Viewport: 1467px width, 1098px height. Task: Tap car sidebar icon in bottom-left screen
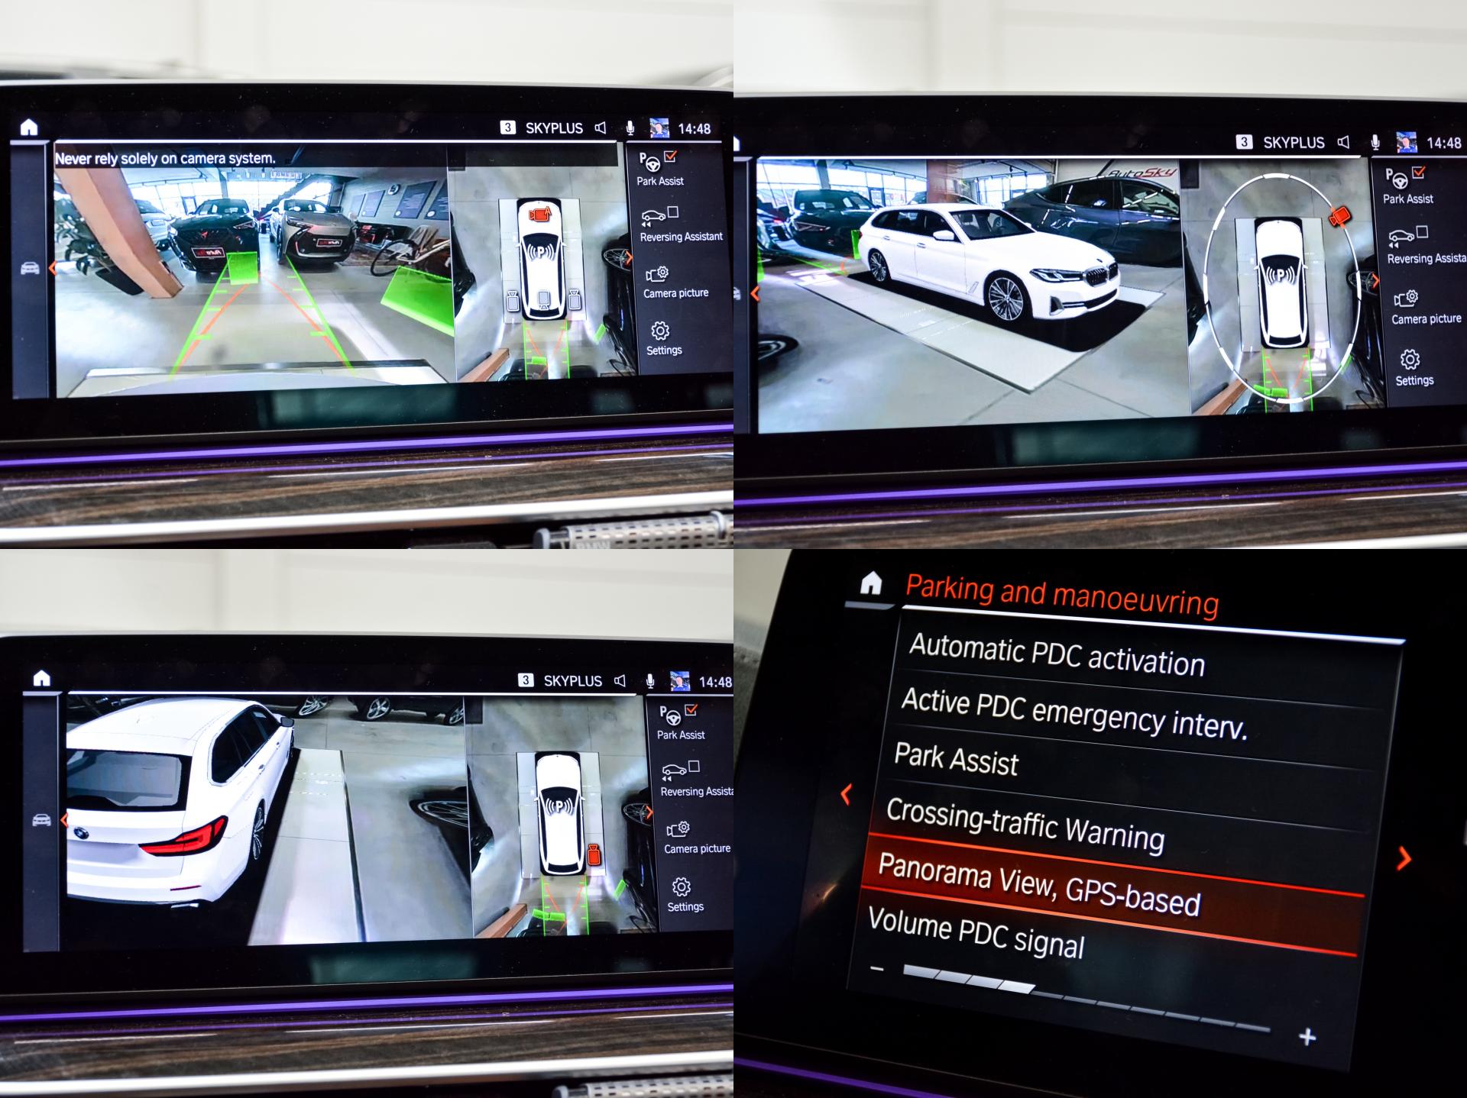pyautogui.click(x=41, y=820)
